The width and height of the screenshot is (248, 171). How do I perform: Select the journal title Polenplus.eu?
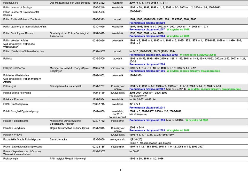pos(11,3)
